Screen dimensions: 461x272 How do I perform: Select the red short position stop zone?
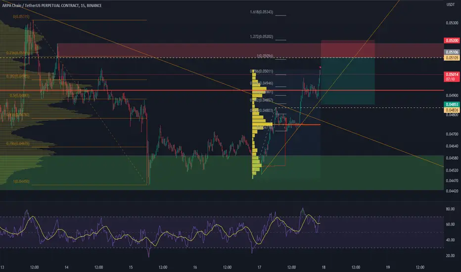[x=348, y=49]
